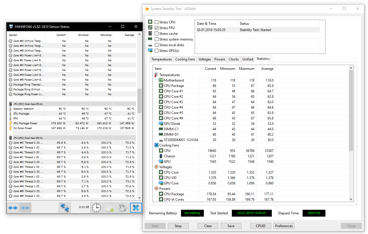Click the lightning icon next to CPU Package Power
The width and height of the screenshot is (368, 234).
pos(11,123)
